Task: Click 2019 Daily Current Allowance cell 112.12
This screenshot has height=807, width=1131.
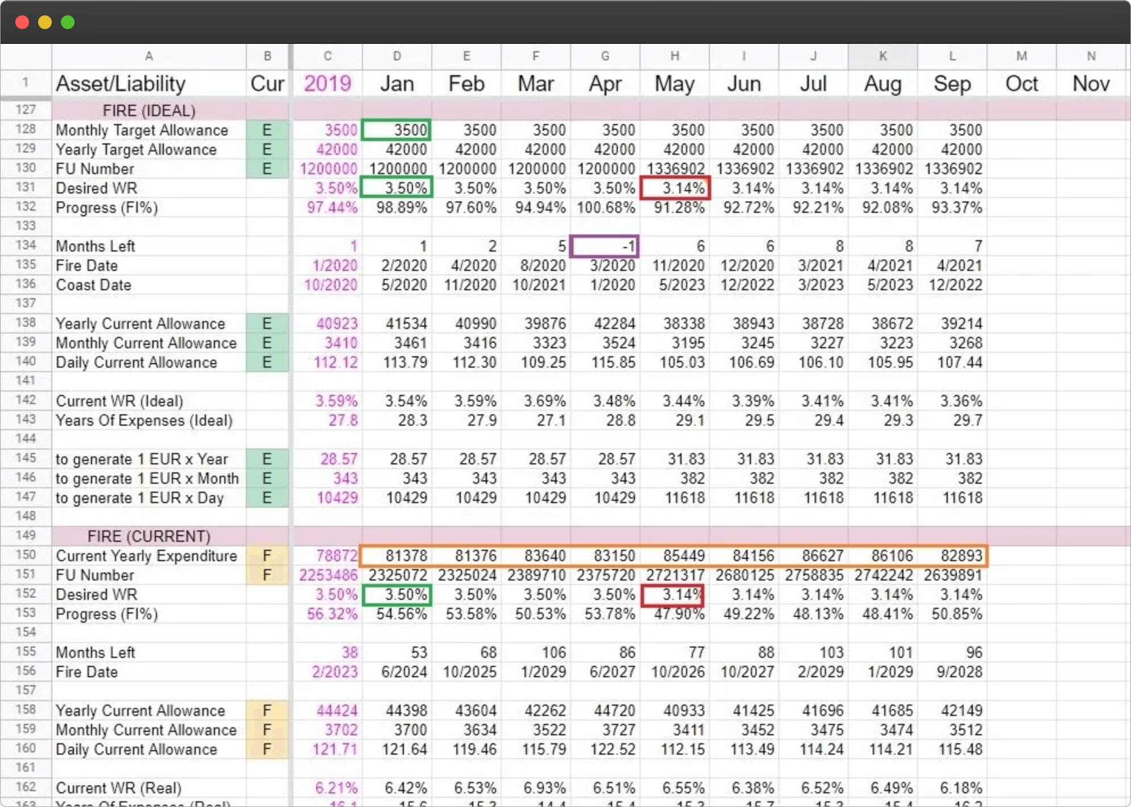Action: coord(328,362)
